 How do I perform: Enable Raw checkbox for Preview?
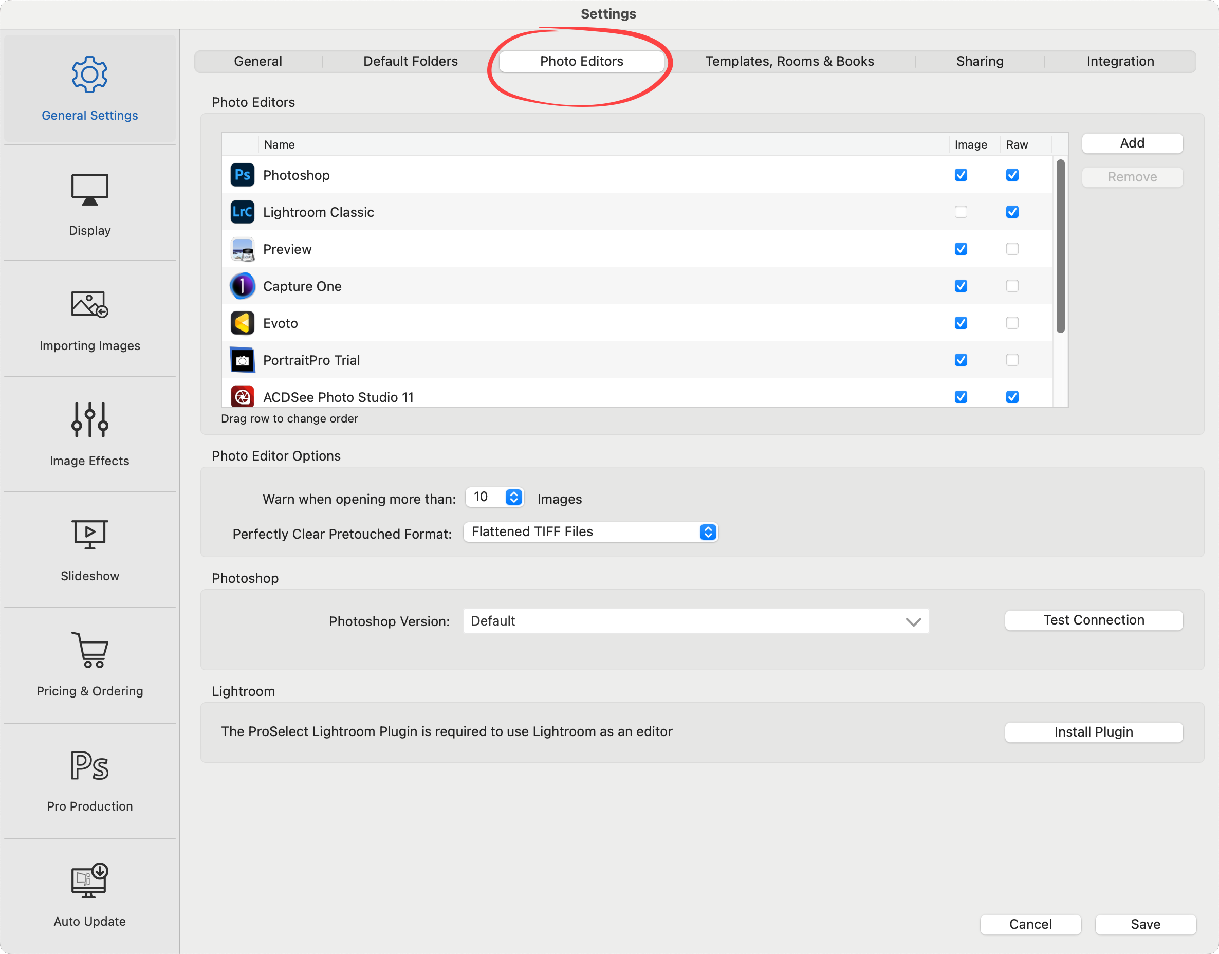[x=1012, y=249]
